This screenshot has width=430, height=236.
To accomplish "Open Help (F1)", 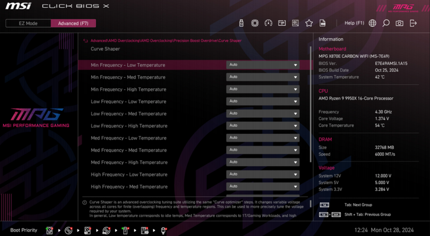I will pos(355,23).
